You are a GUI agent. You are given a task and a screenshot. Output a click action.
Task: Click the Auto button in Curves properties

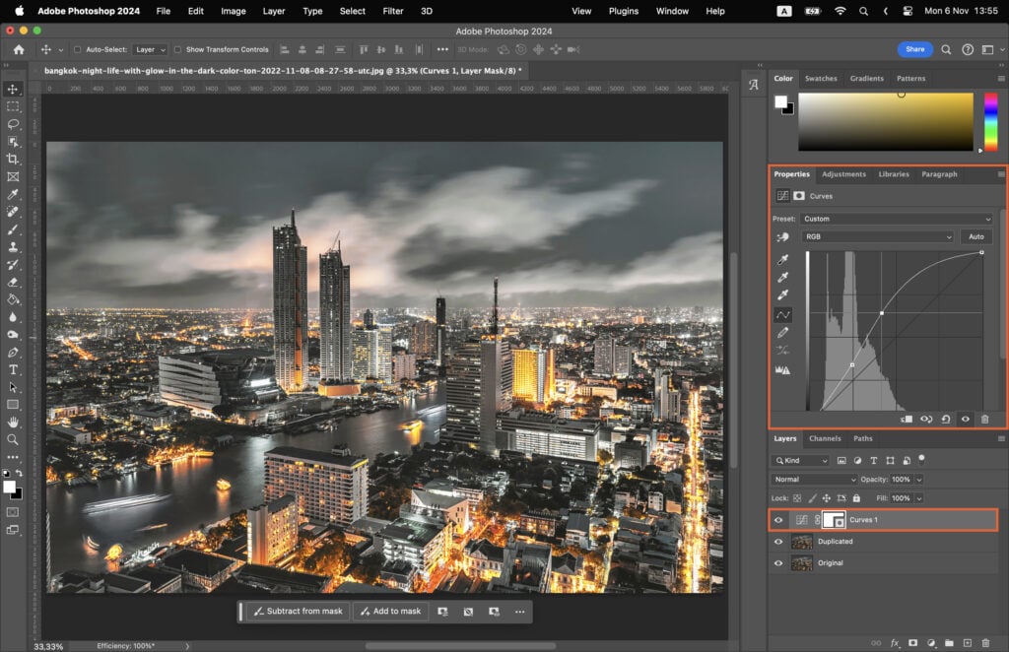coord(975,236)
